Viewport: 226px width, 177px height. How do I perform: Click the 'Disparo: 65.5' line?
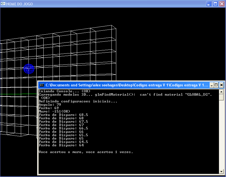tap(63, 135)
